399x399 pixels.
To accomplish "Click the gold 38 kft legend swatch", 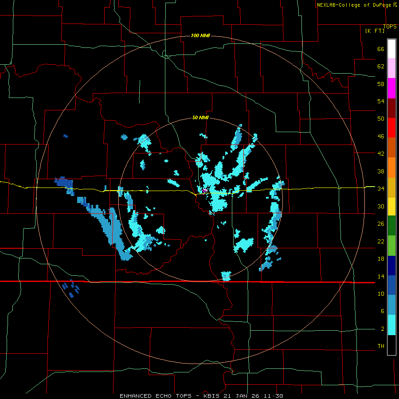I will click(391, 188).
